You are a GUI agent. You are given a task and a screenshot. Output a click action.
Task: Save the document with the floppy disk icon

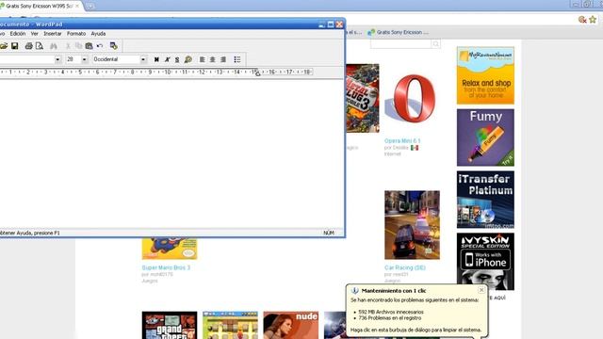tap(15, 46)
